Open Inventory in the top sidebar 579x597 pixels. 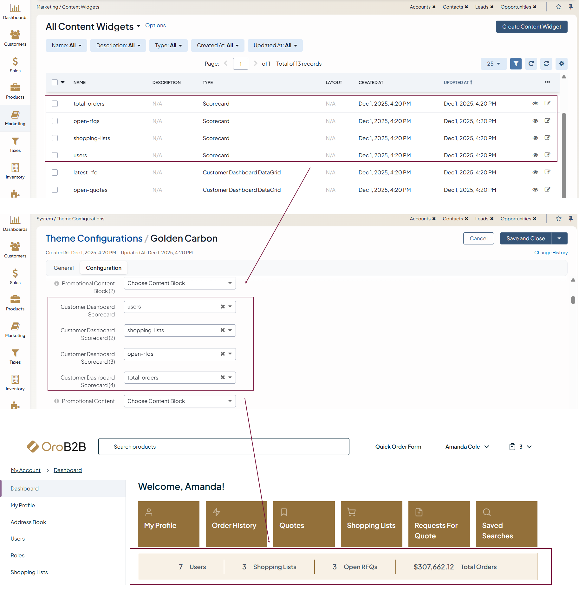[15, 171]
